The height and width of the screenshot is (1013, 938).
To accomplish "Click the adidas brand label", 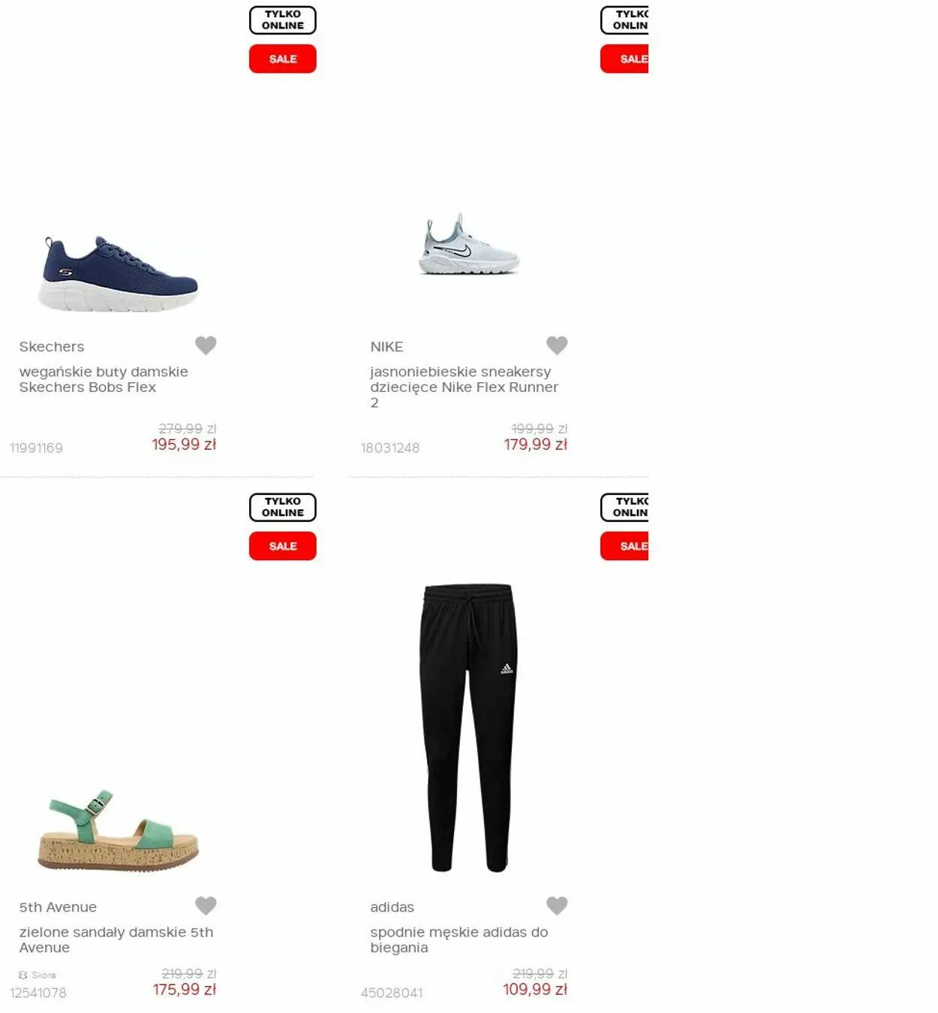I will [x=392, y=907].
